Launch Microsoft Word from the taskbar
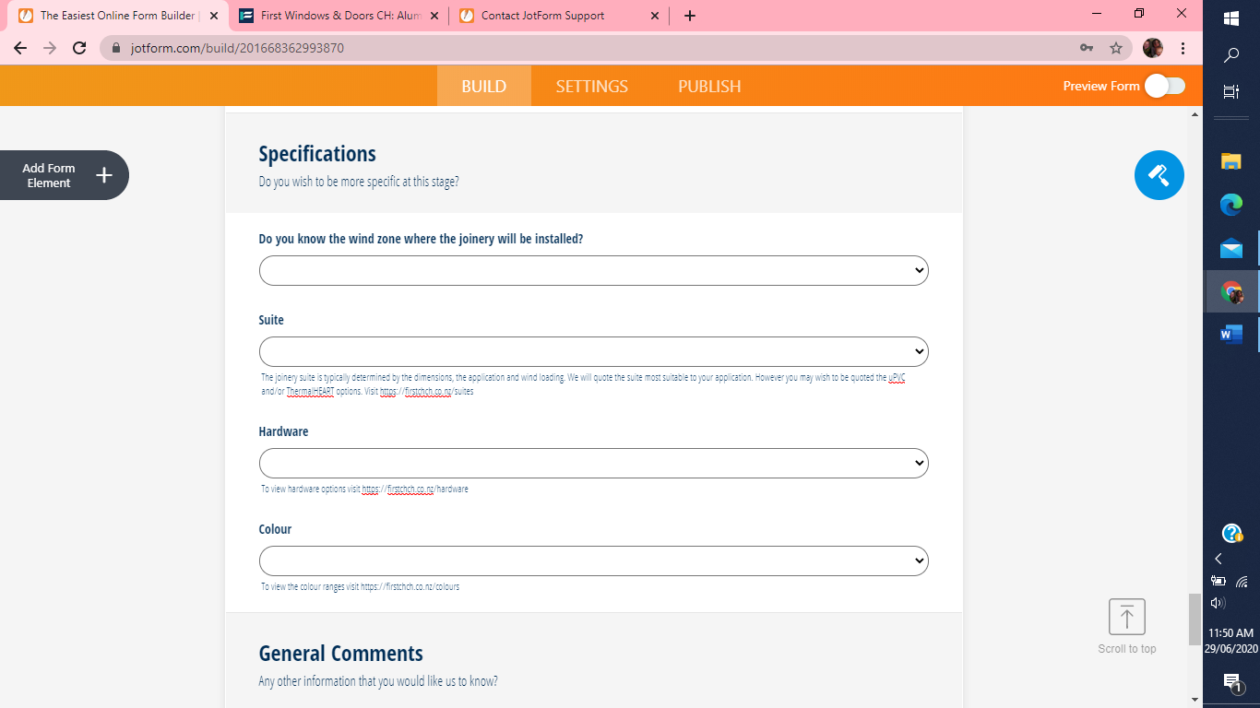 pos(1230,335)
